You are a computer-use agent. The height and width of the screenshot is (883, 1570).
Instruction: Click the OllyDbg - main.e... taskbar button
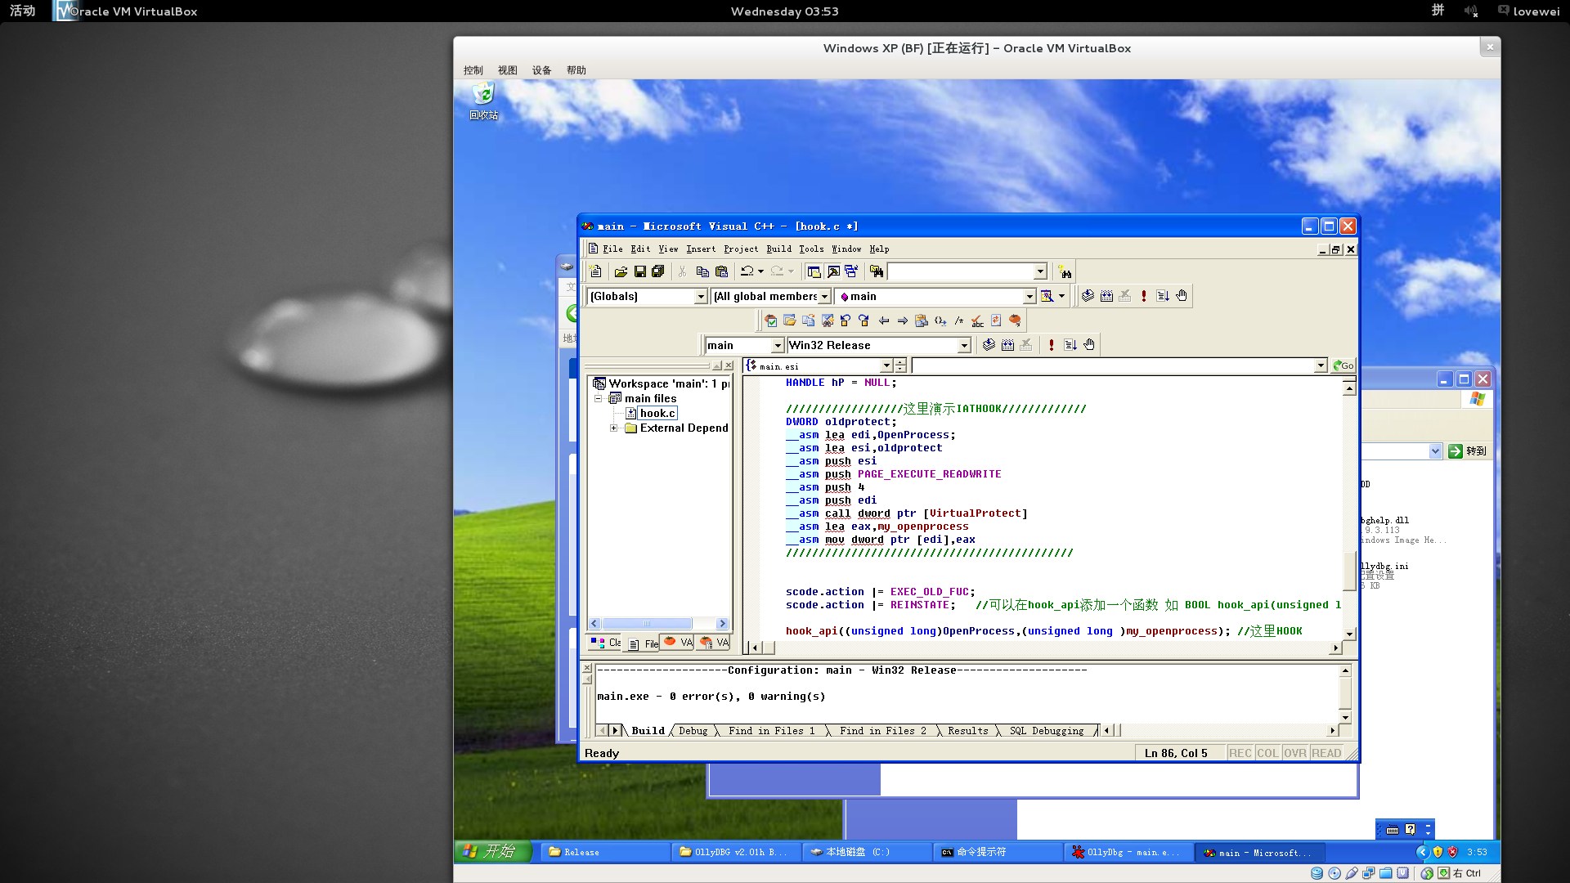click(x=1128, y=852)
